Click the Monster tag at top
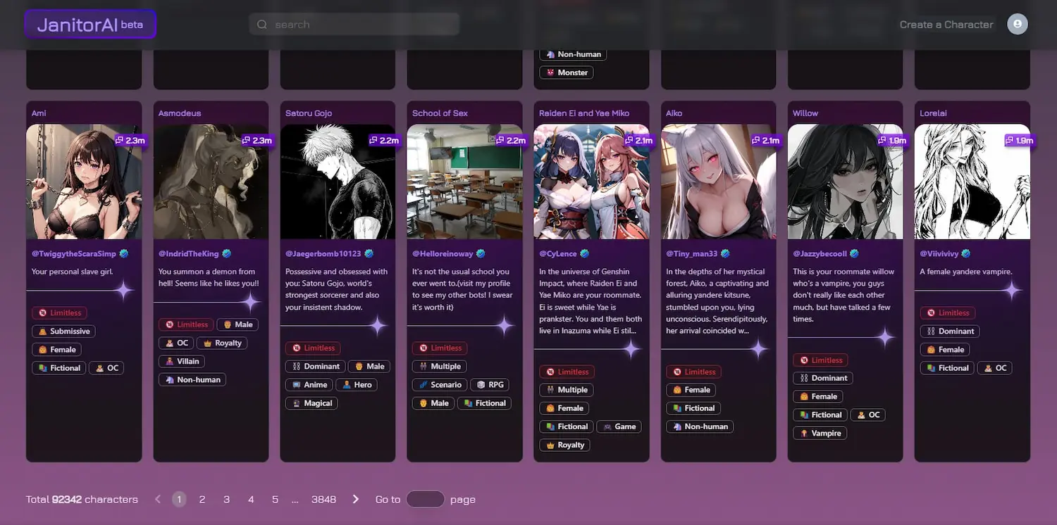The height and width of the screenshot is (525, 1057). 567,72
